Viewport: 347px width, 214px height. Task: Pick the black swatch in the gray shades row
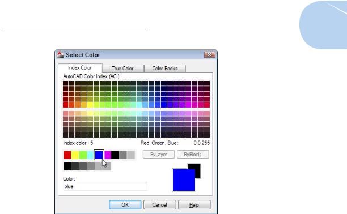[67, 166]
